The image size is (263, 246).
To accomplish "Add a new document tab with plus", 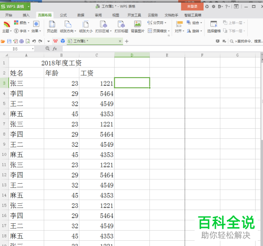I will pos(127,41).
